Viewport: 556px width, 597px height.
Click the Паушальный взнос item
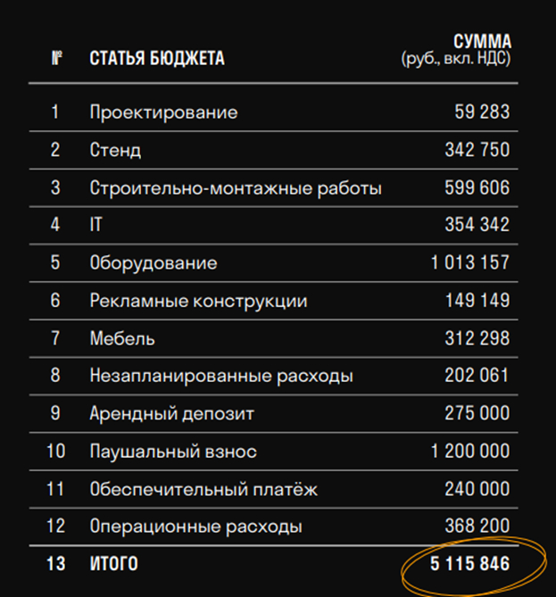[x=173, y=452]
